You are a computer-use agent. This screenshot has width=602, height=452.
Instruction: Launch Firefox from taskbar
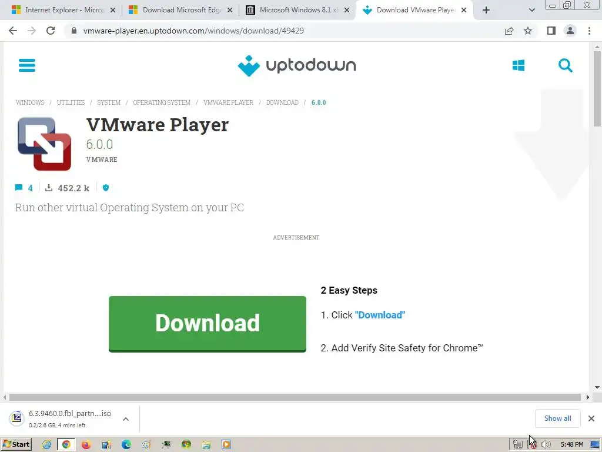[x=86, y=444]
